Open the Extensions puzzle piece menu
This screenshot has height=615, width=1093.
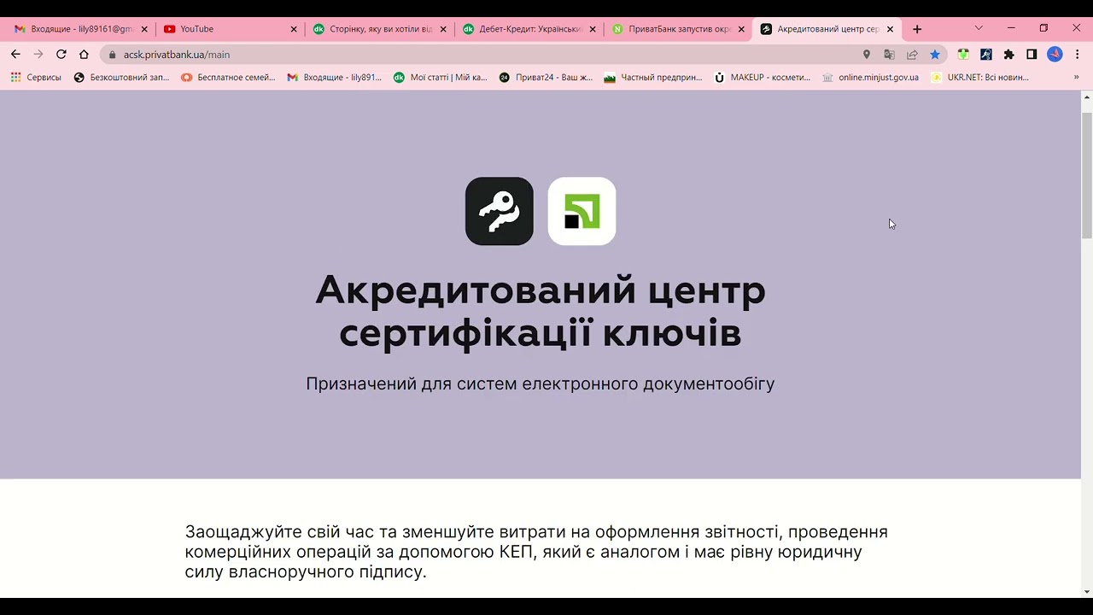(x=1008, y=55)
